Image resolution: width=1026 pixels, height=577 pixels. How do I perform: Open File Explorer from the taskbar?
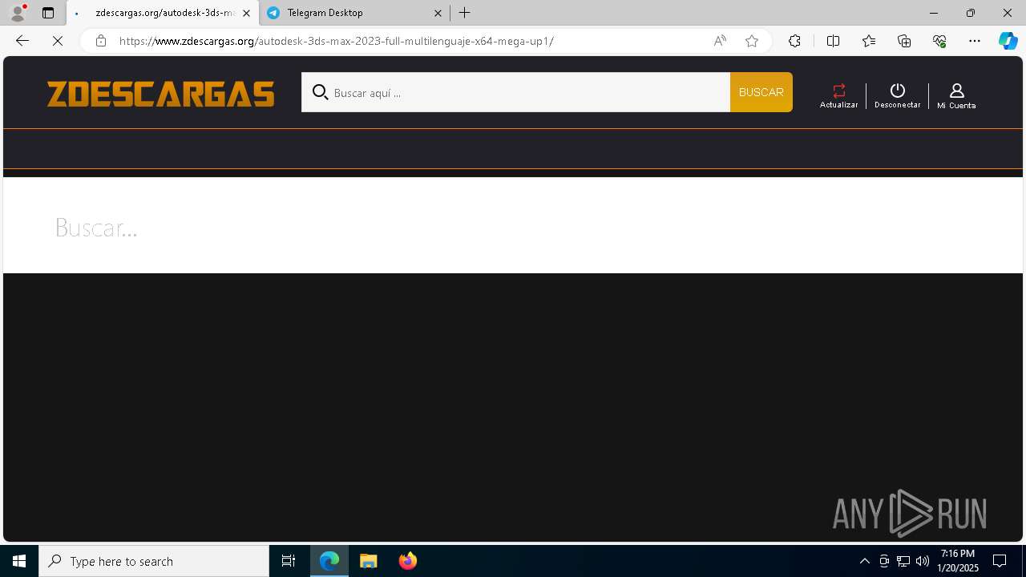tap(369, 561)
